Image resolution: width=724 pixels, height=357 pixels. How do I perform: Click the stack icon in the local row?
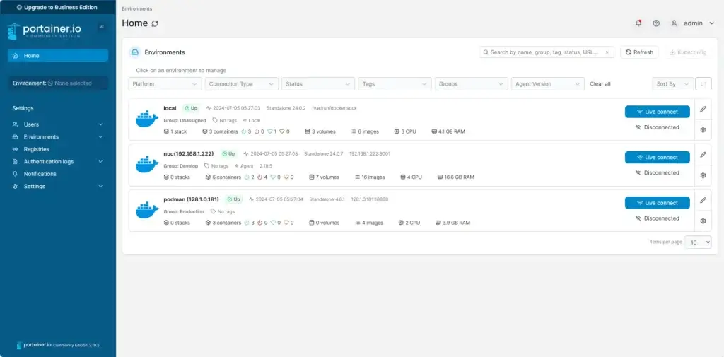tap(166, 131)
